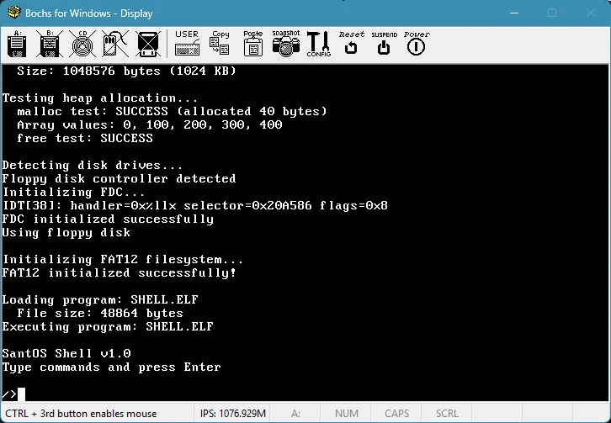Click the SCRL lock status indicator
This screenshot has height=423, width=611.
447,413
